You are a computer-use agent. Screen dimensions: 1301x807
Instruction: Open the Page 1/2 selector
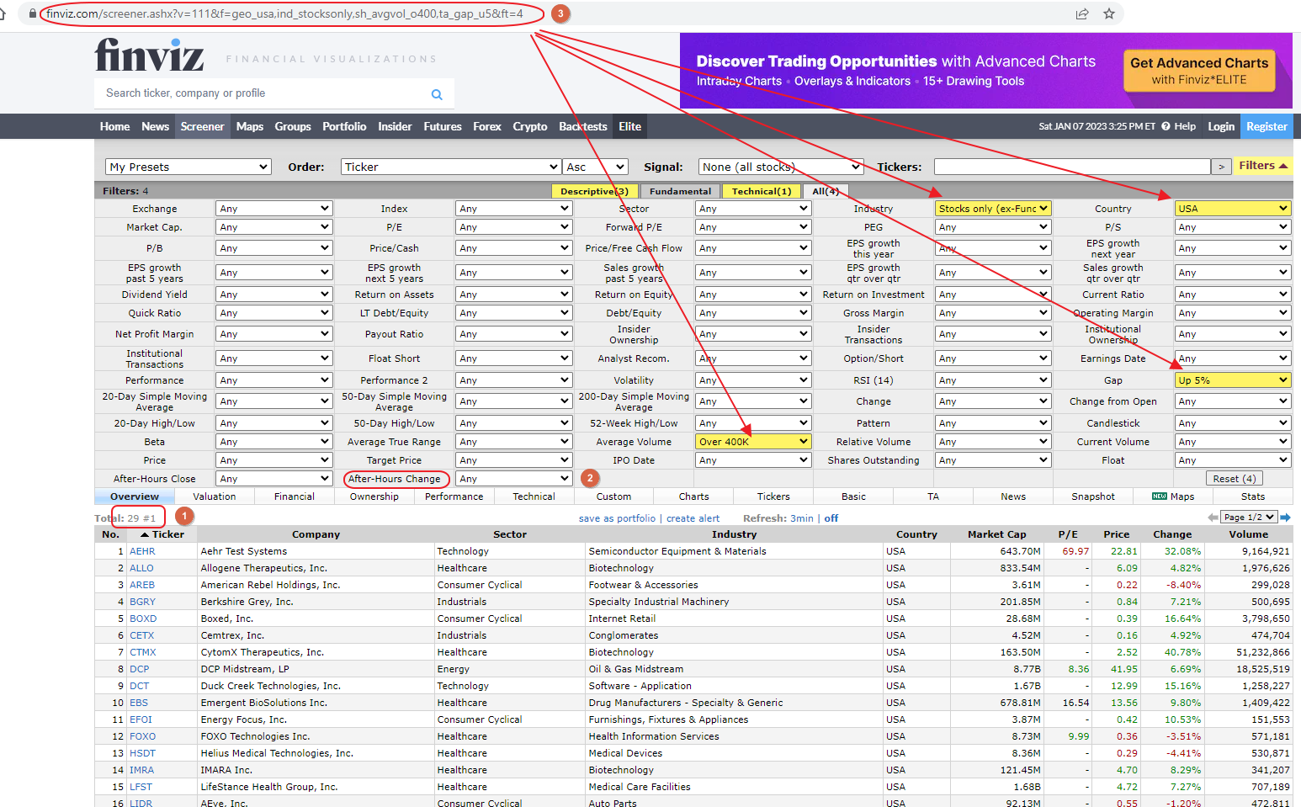coord(1249,518)
